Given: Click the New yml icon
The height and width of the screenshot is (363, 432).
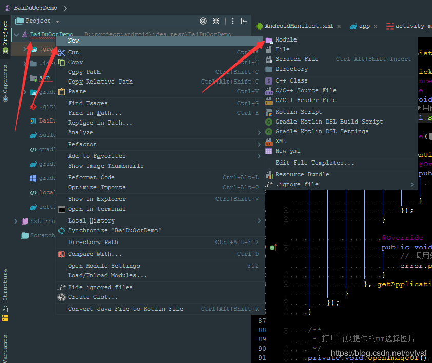Looking at the screenshot, I should pyautogui.click(x=269, y=151).
